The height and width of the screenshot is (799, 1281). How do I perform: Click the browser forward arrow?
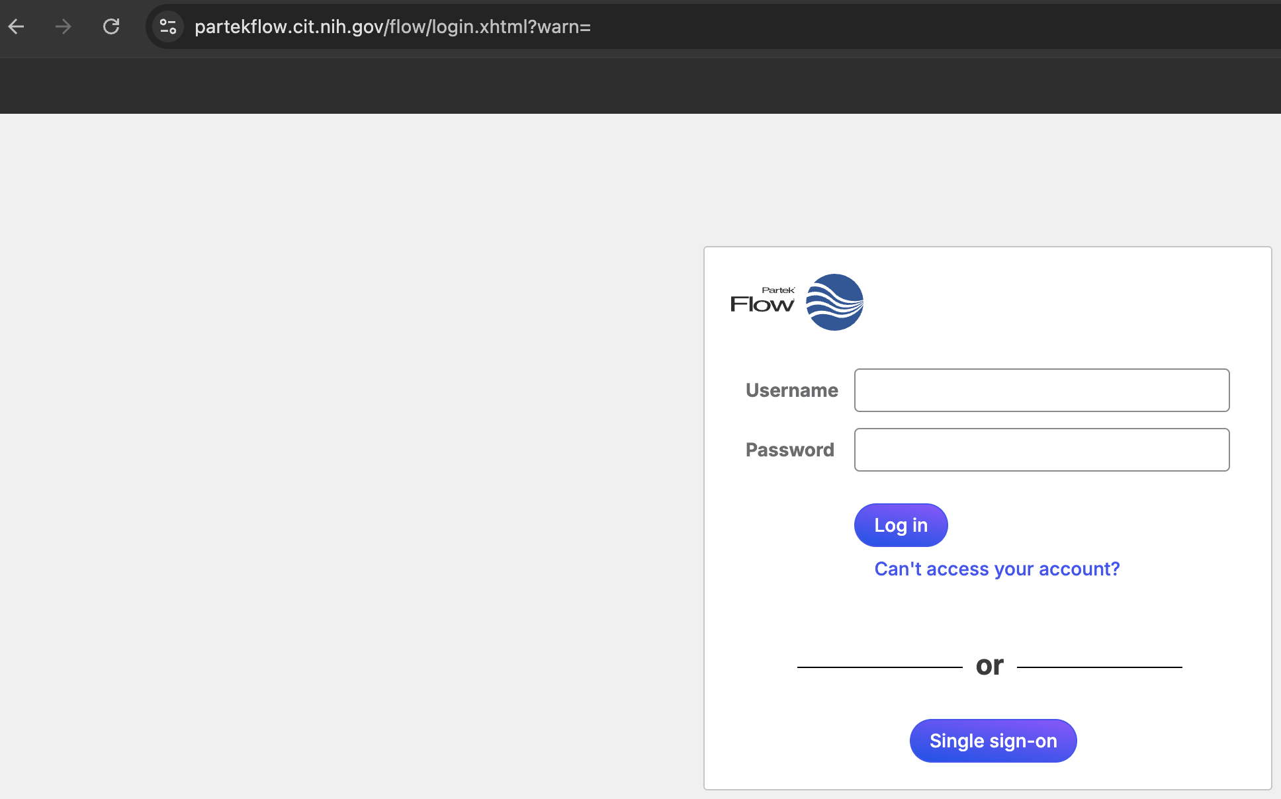(x=64, y=26)
